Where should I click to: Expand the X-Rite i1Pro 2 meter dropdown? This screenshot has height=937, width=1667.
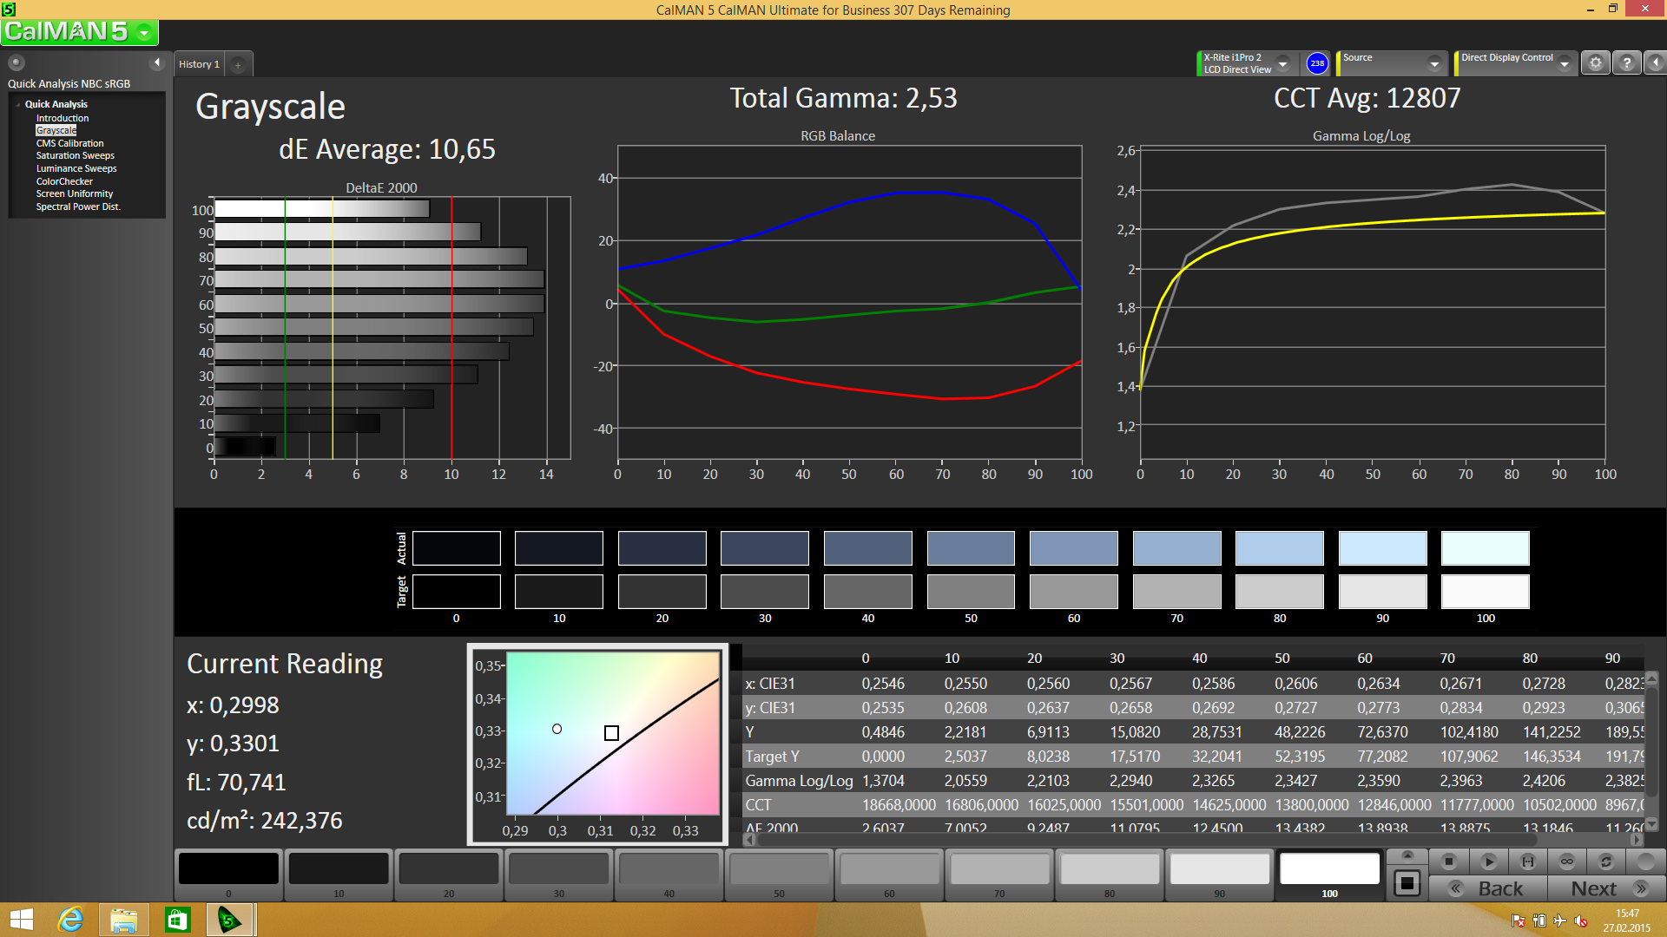pyautogui.click(x=1282, y=63)
